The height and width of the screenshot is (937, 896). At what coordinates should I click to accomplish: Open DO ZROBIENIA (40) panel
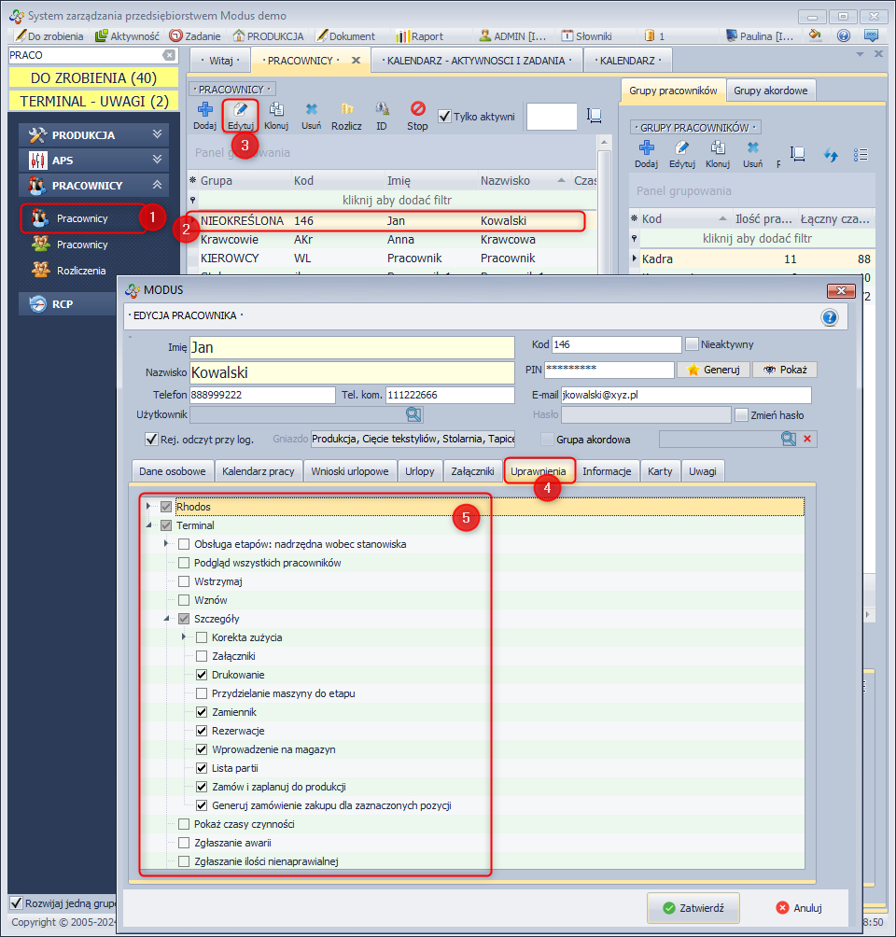click(x=93, y=77)
